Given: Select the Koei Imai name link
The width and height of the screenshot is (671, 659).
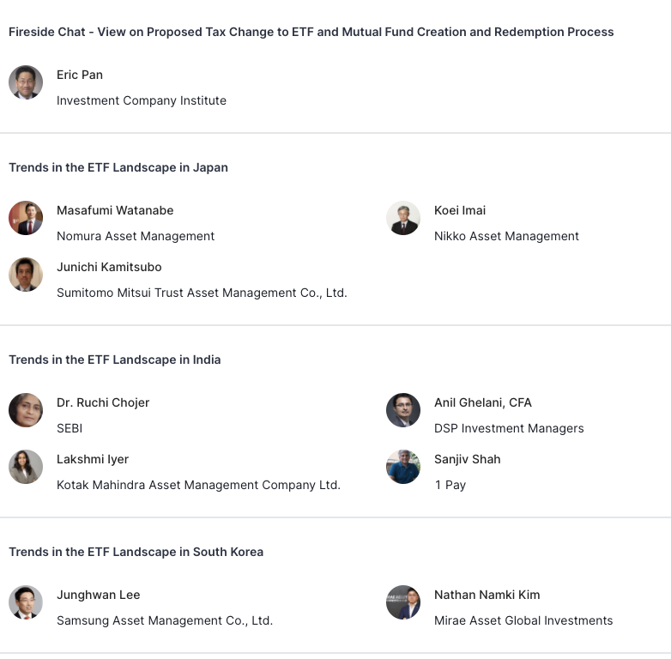Looking at the screenshot, I should [460, 210].
